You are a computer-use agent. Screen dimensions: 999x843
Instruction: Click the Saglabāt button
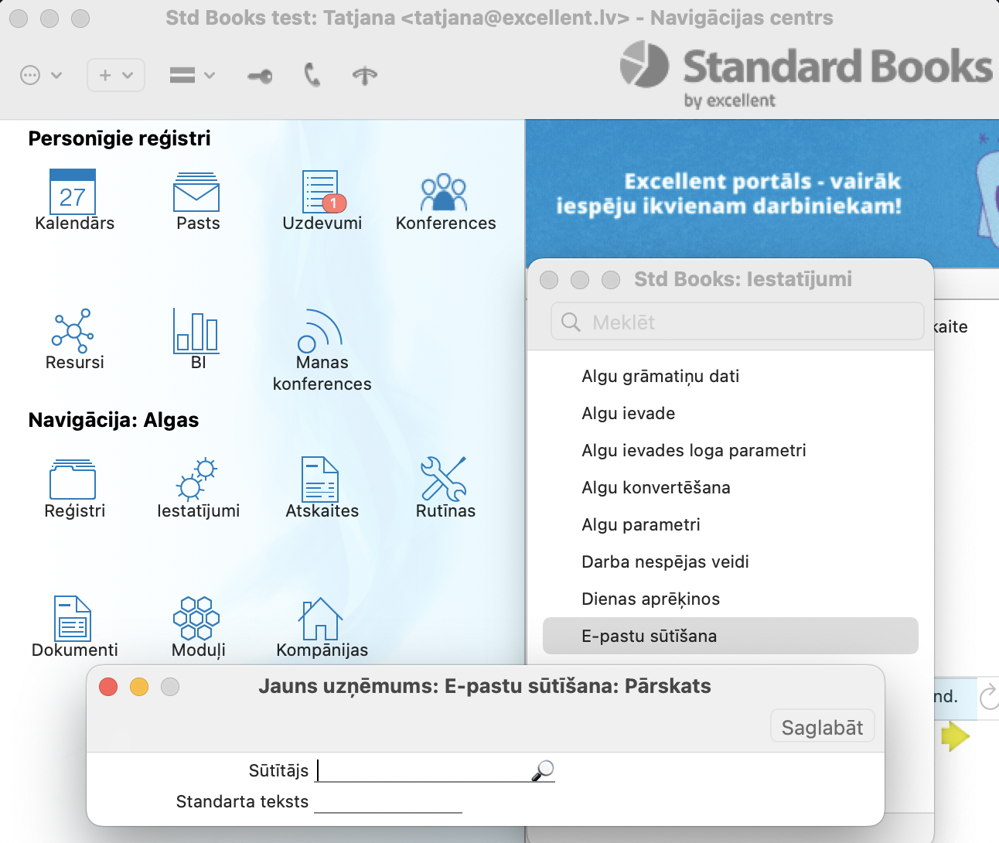pyautogui.click(x=822, y=727)
